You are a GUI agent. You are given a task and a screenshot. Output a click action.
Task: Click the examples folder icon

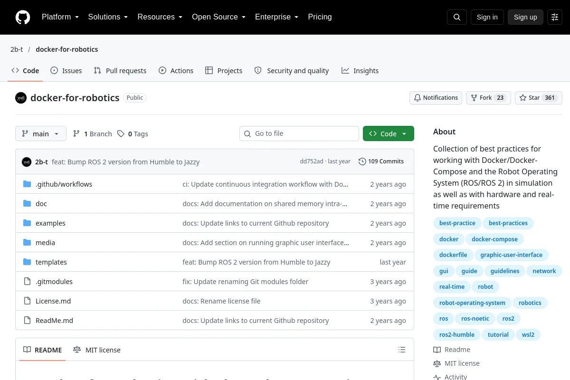pyautogui.click(x=27, y=223)
